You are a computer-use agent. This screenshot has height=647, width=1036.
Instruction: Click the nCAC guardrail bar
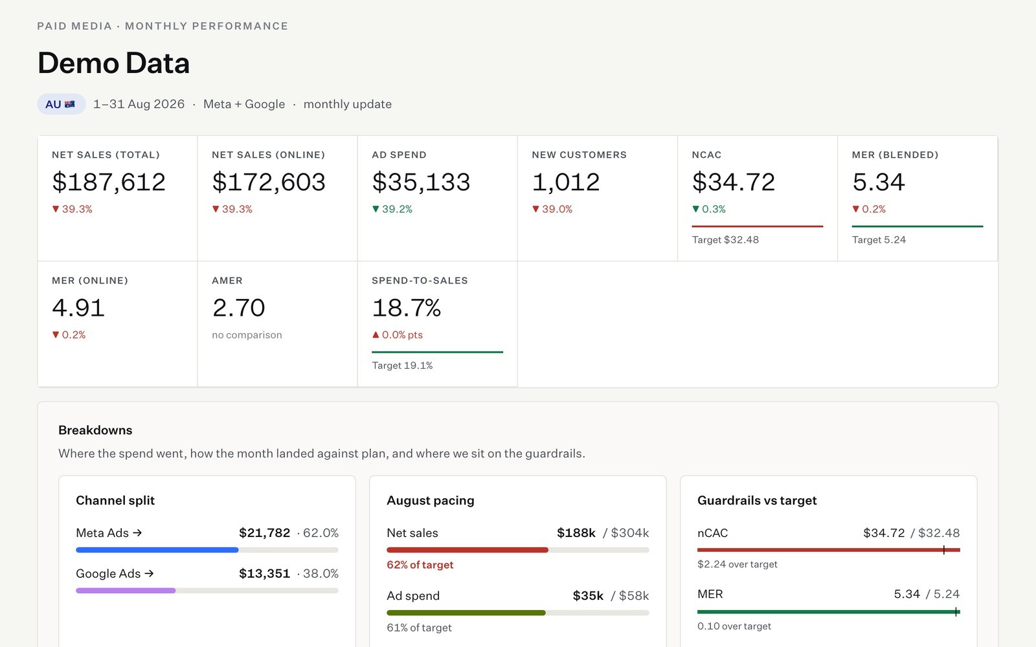click(829, 550)
